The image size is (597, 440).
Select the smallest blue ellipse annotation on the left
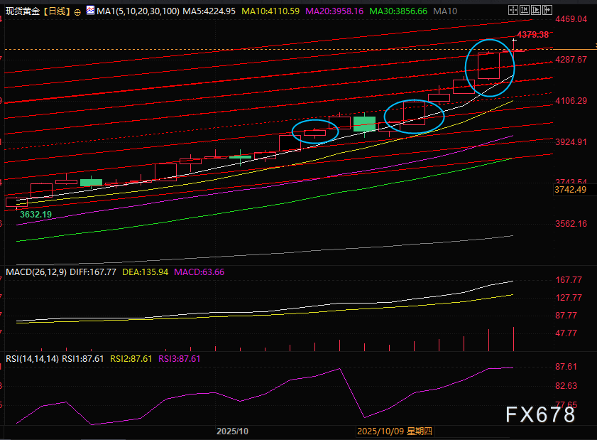click(315, 132)
